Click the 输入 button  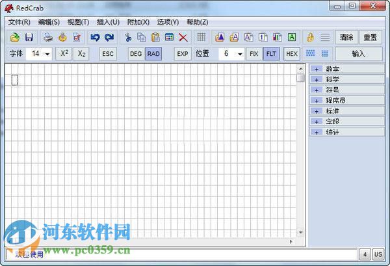click(358, 54)
